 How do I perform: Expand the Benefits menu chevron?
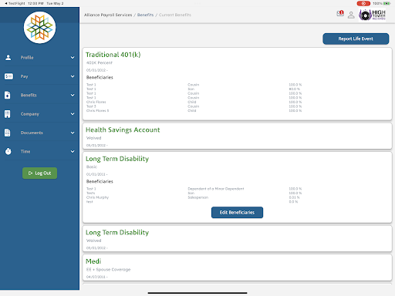[73, 95]
